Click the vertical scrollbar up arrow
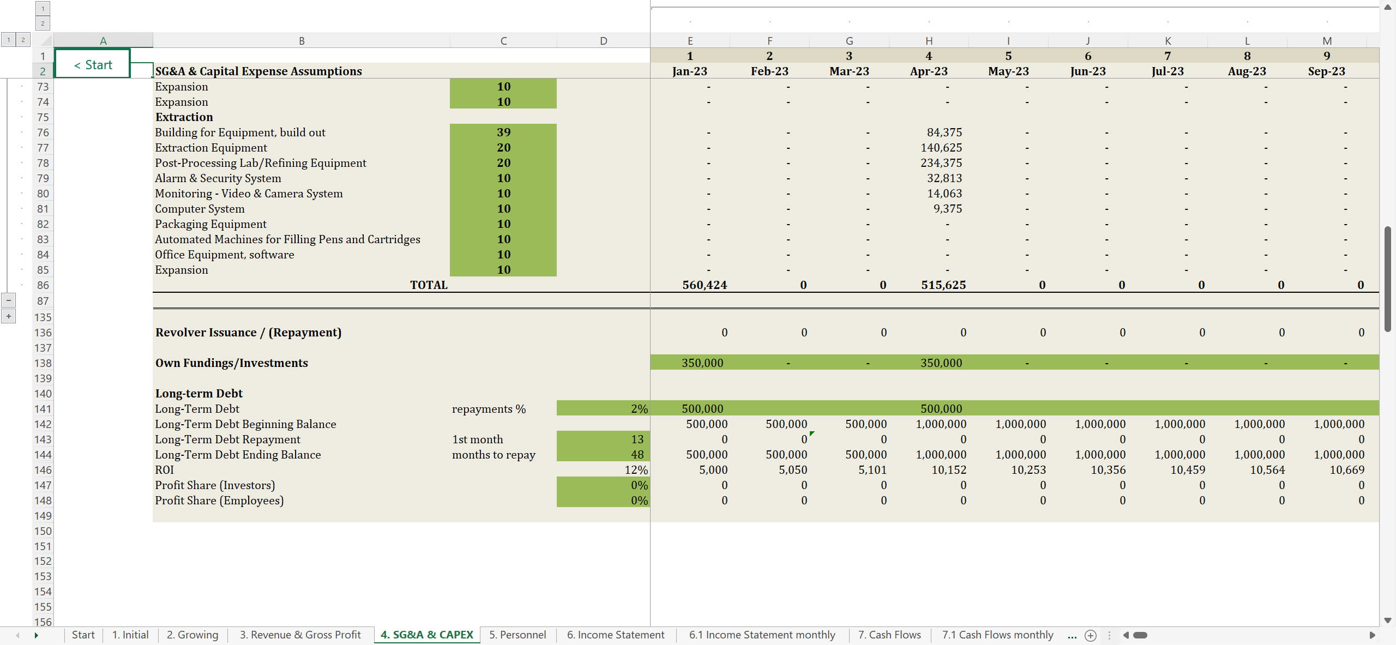This screenshot has height=645, width=1396. click(1387, 7)
